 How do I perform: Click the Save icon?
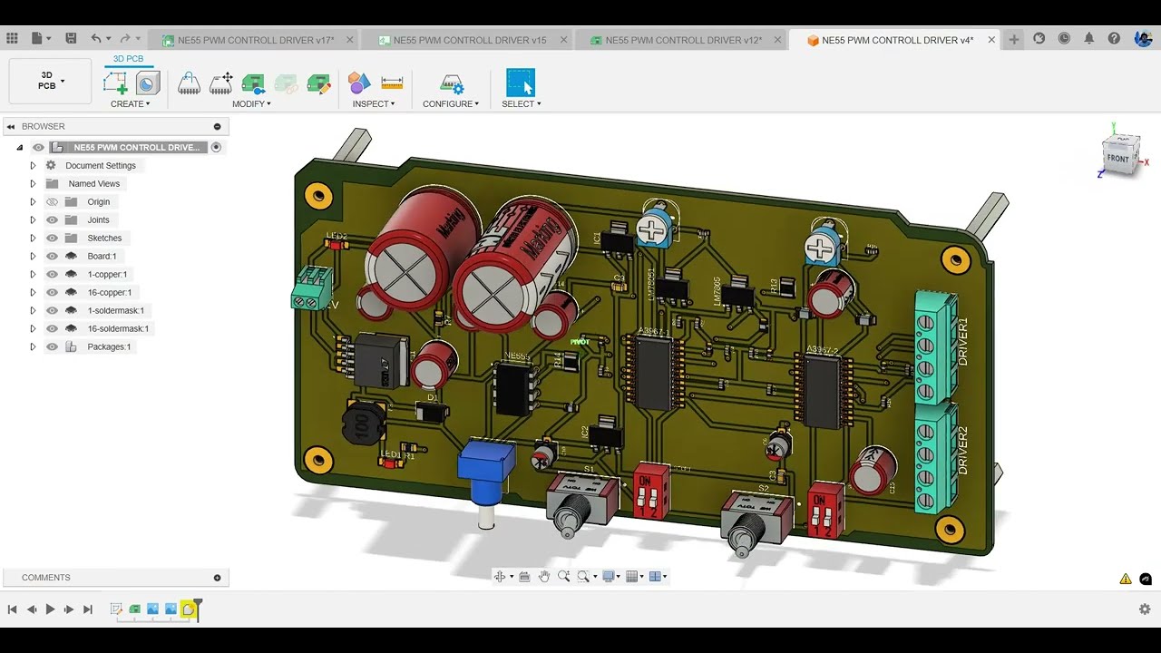tap(71, 39)
